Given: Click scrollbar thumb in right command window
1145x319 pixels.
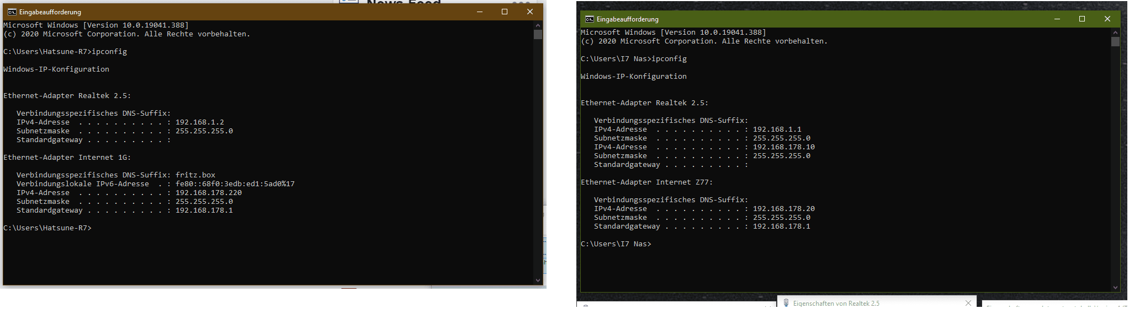Looking at the screenshot, I should click(x=1115, y=41).
